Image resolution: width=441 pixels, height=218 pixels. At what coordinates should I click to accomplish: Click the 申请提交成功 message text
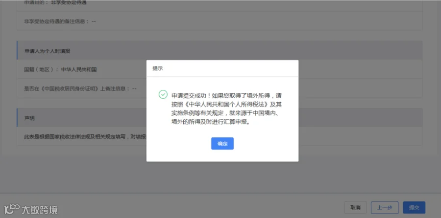[226, 109]
